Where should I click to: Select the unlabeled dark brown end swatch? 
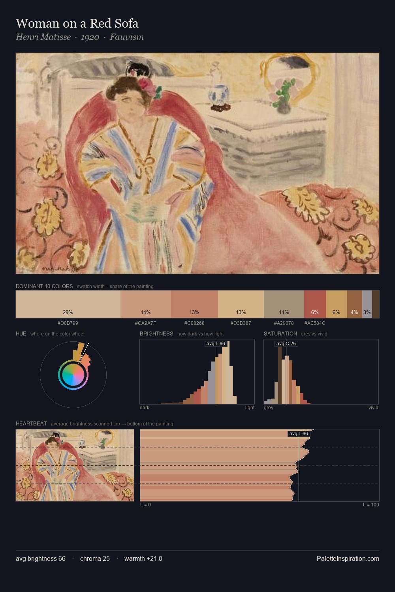(376, 304)
